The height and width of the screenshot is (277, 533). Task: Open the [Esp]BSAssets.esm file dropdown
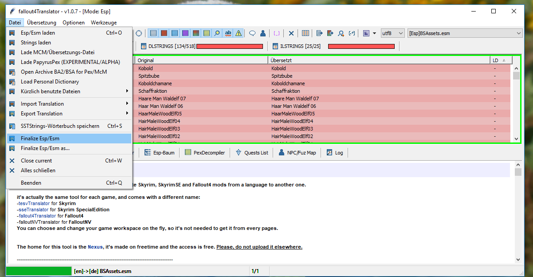[465, 33]
